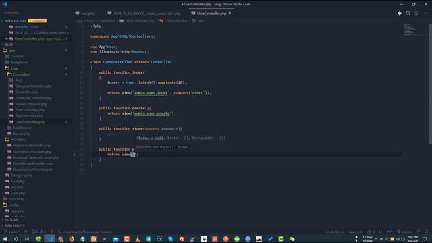Open the web.php editor tab
Viewport: 432px width, 243px height.
85,13
